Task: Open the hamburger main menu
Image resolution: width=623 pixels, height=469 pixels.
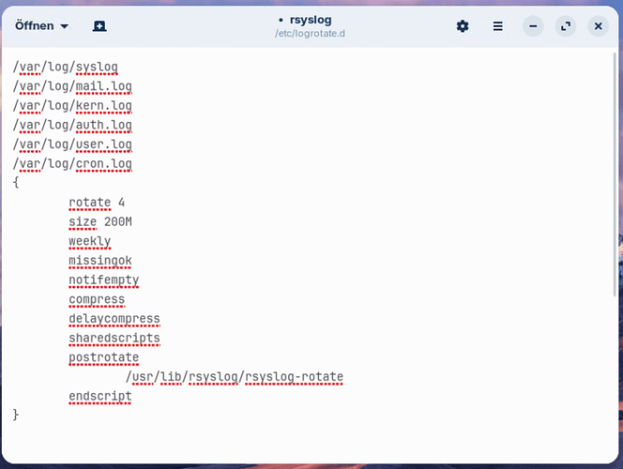Action: (497, 26)
